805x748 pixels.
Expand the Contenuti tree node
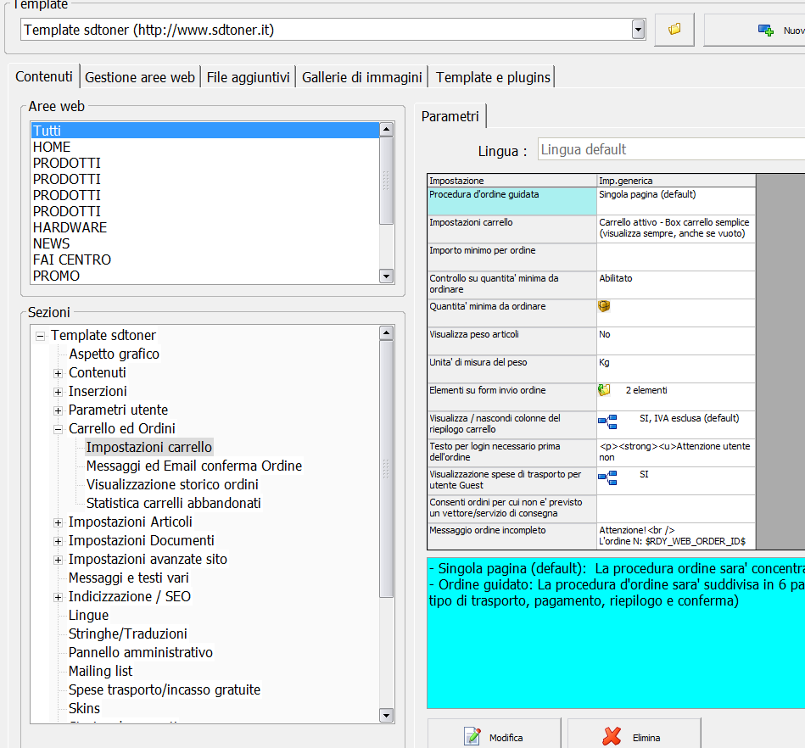58,373
